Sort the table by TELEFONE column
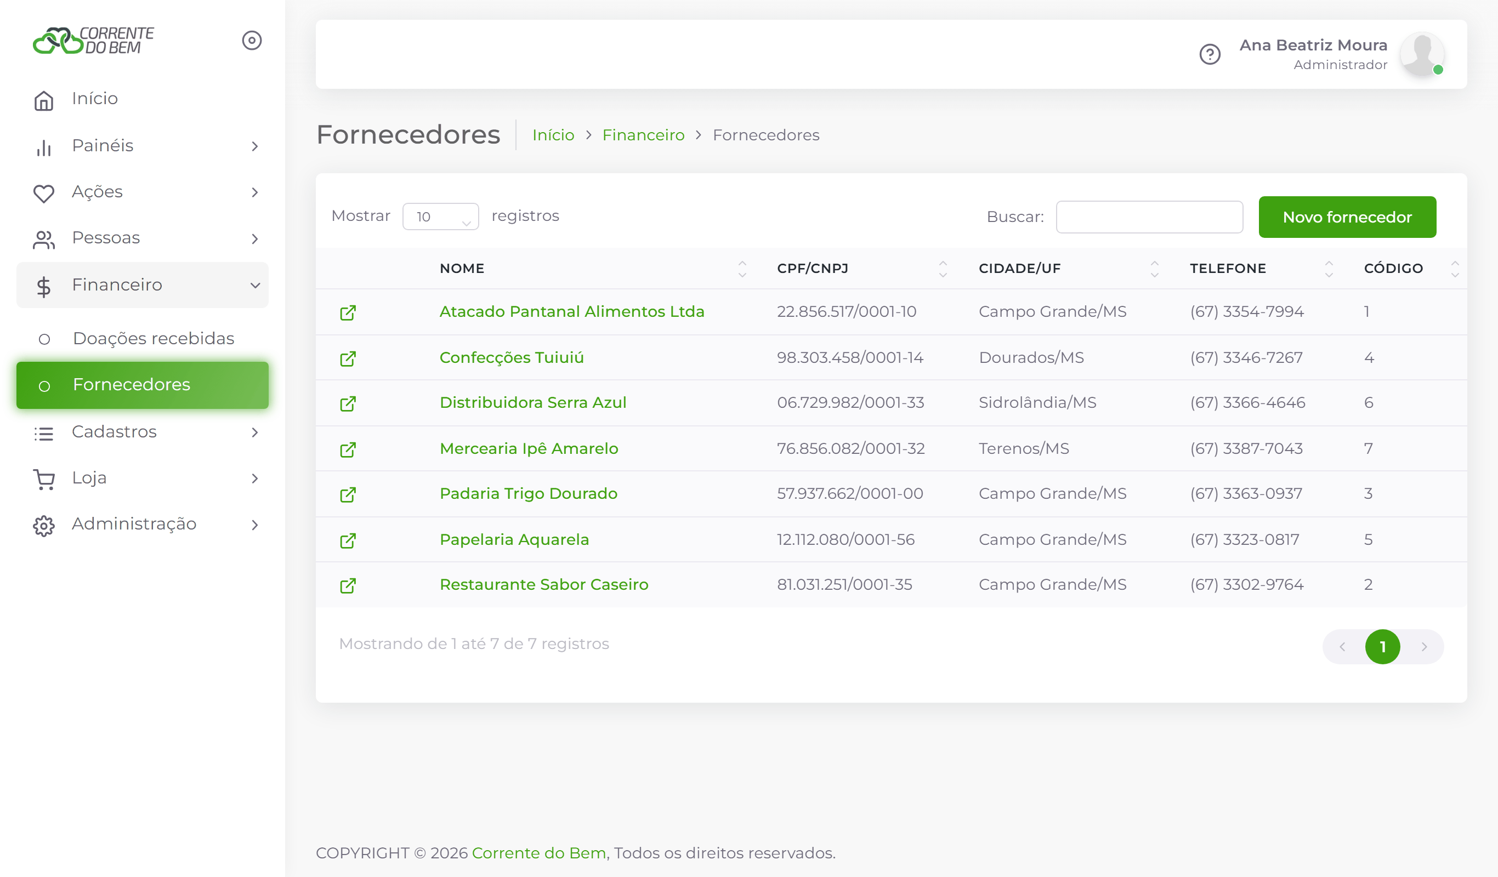 (1259, 268)
